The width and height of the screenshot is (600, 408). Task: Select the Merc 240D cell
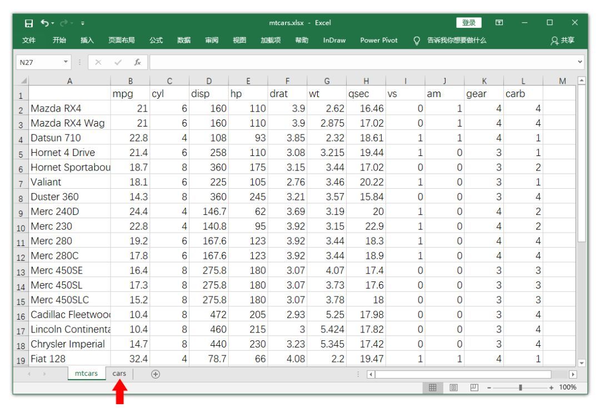tap(69, 211)
